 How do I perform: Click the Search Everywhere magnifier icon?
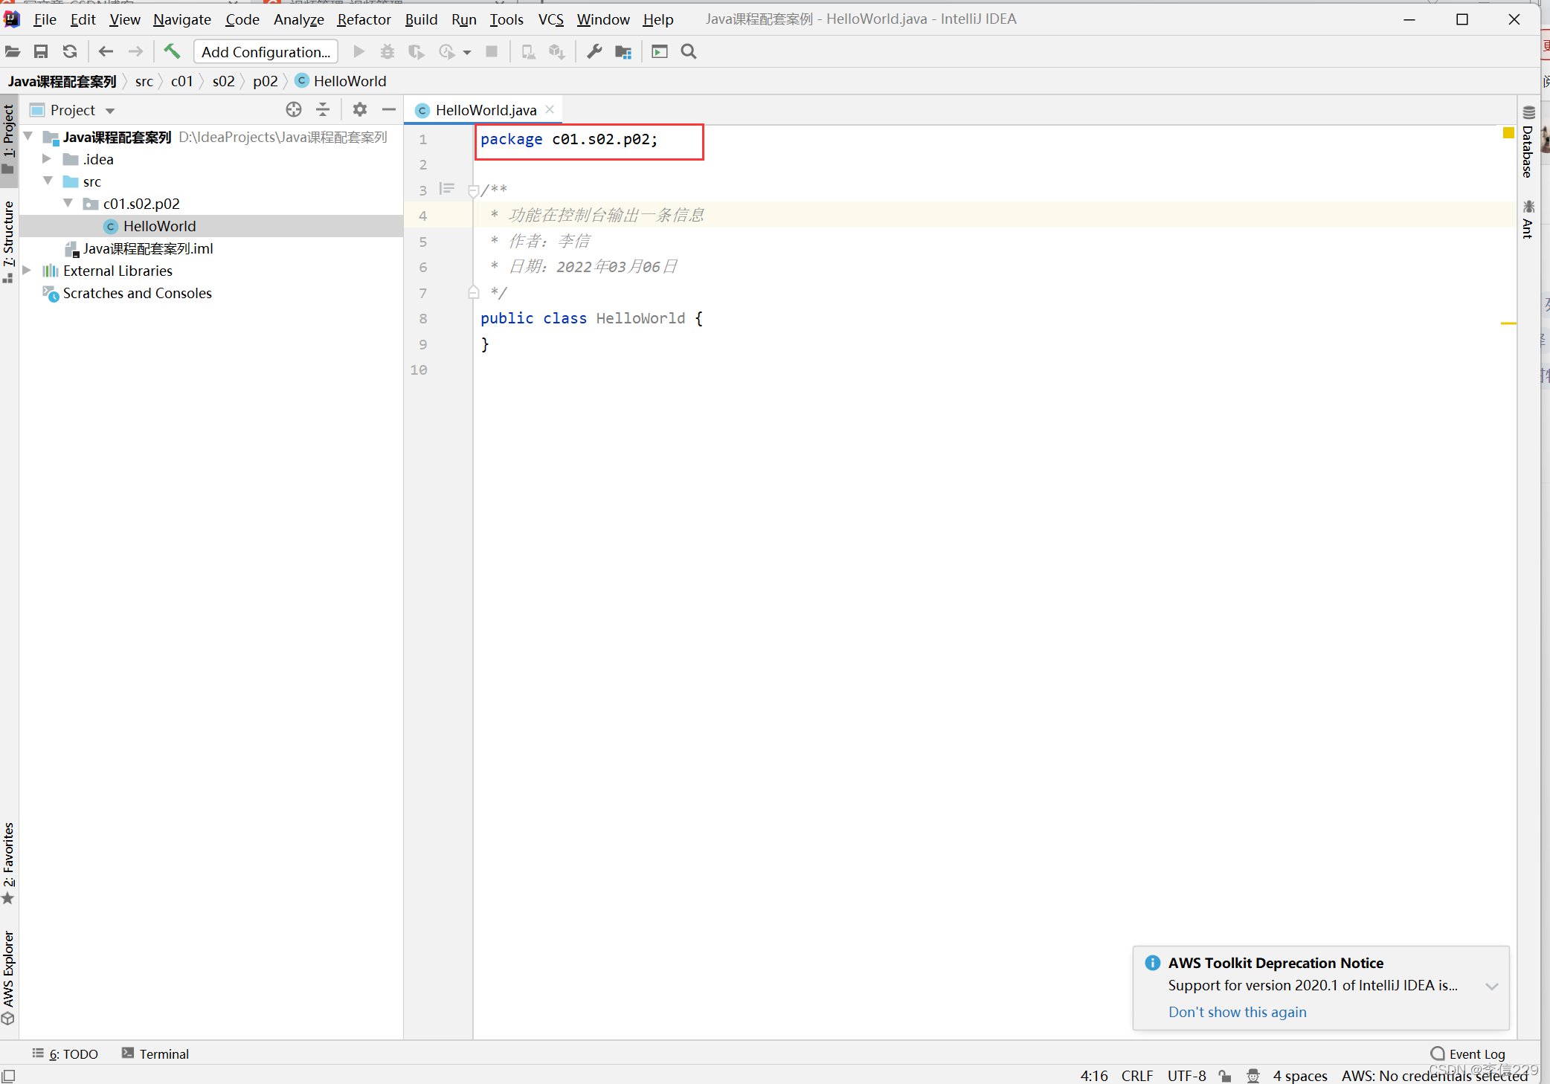(x=689, y=51)
